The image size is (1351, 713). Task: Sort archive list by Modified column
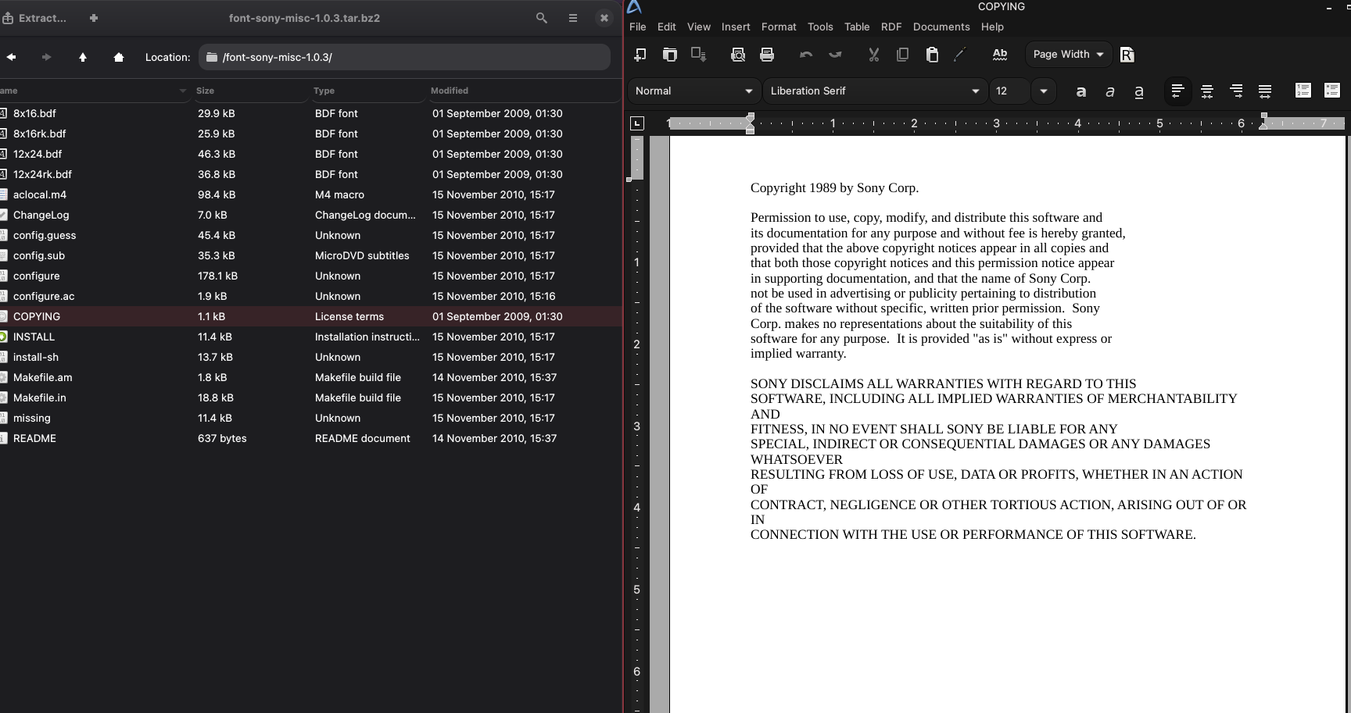pos(523,91)
